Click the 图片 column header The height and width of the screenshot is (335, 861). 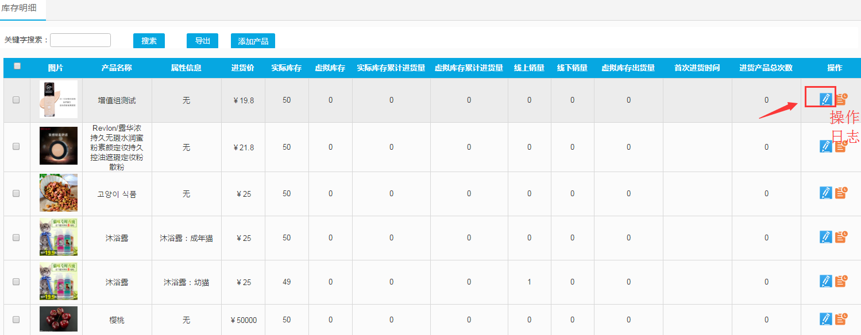pos(56,68)
